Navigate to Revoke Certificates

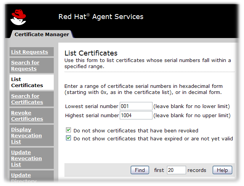click(27, 116)
